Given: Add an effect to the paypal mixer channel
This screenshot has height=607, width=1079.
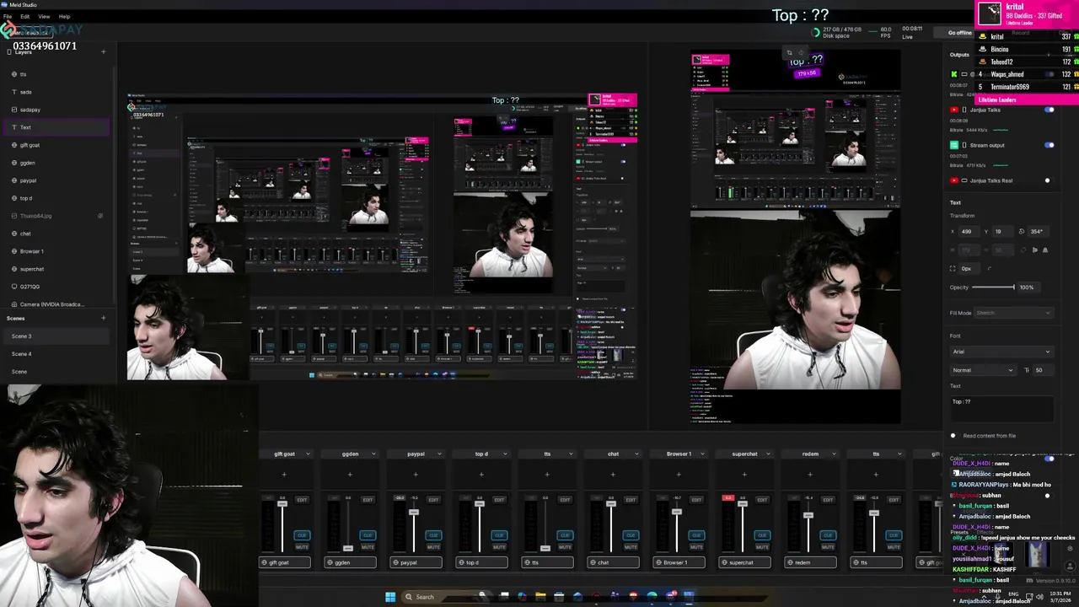Looking at the screenshot, I should click(x=416, y=474).
